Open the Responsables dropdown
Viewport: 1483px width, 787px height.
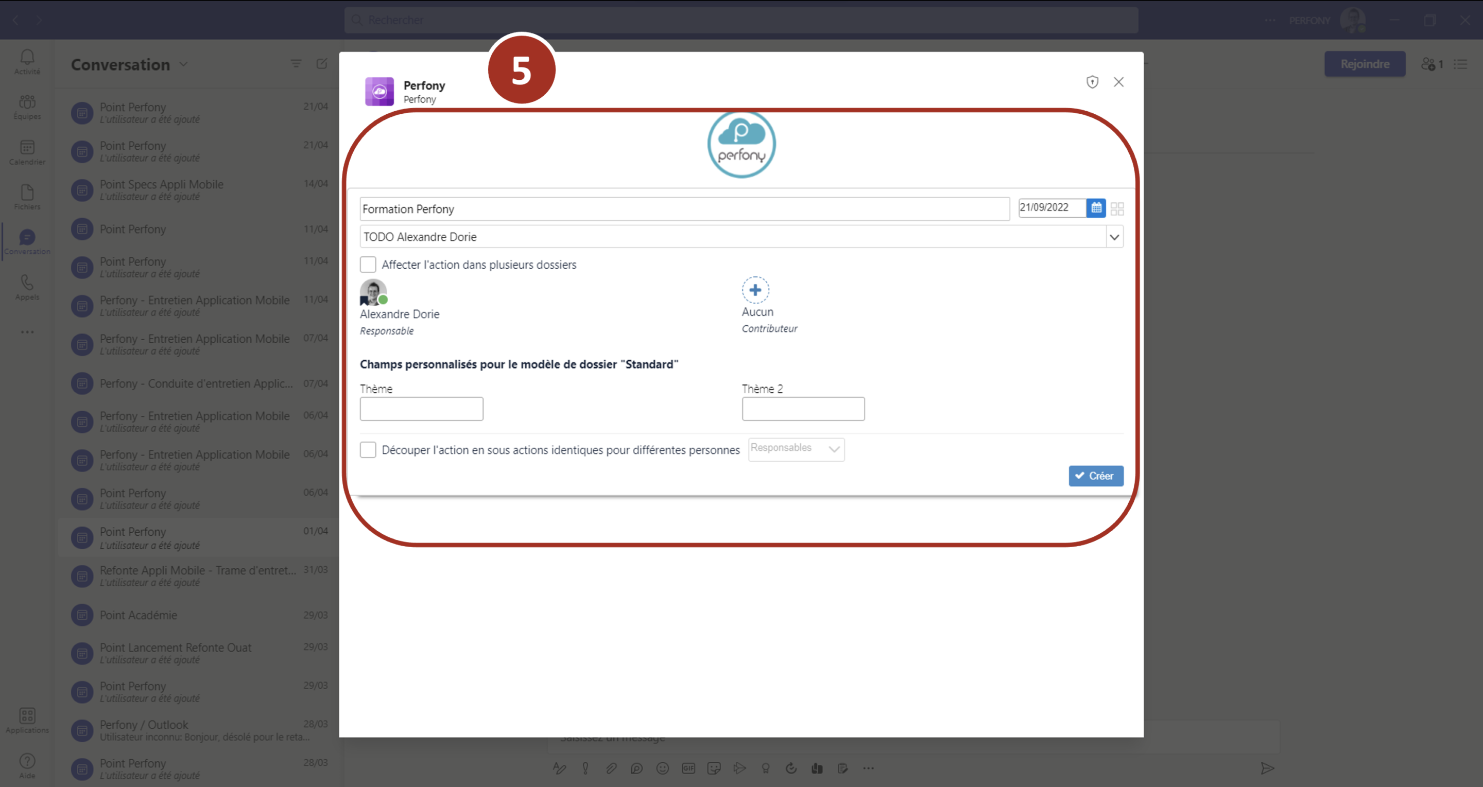[x=796, y=449]
